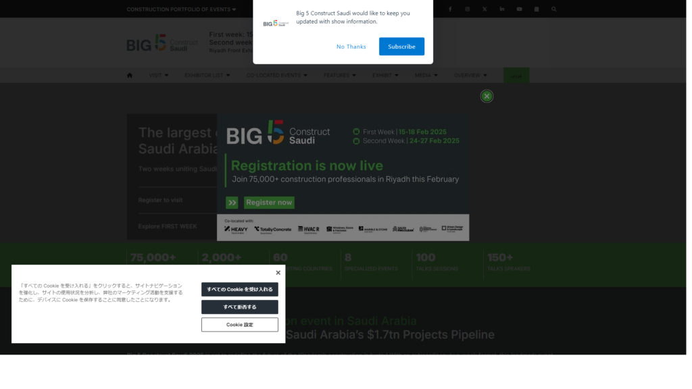Expand the EXHIBIT menu
692x389 pixels.
(x=385, y=76)
